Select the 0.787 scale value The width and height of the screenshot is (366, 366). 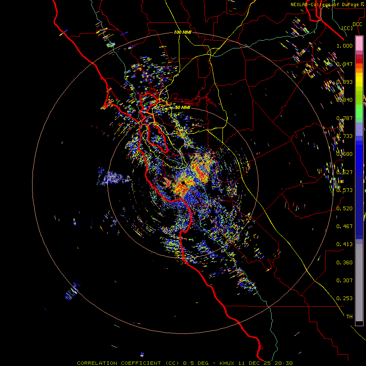point(344,118)
